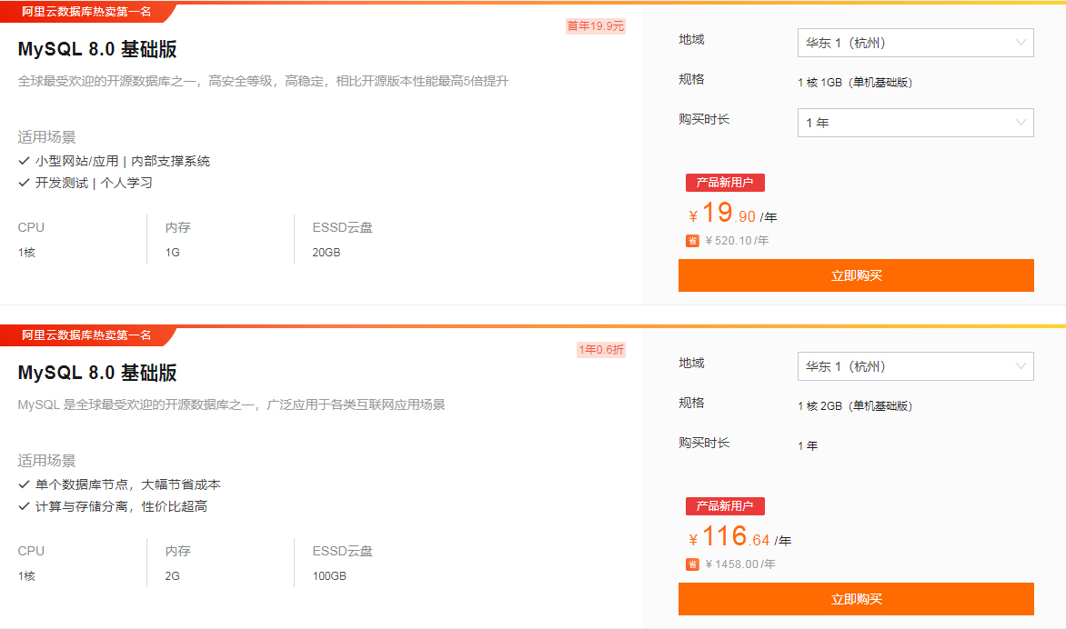Screen dimensions: 1066x629
Task: Click 单个数据库节点，大幅节省成本 text
Action: [128, 484]
